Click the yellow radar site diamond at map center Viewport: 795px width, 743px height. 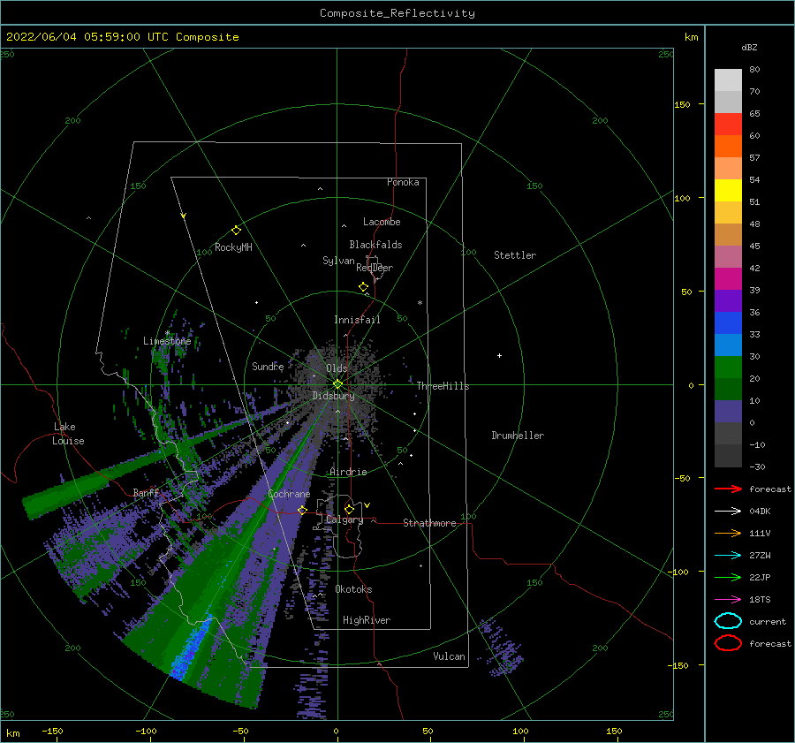[x=337, y=384]
